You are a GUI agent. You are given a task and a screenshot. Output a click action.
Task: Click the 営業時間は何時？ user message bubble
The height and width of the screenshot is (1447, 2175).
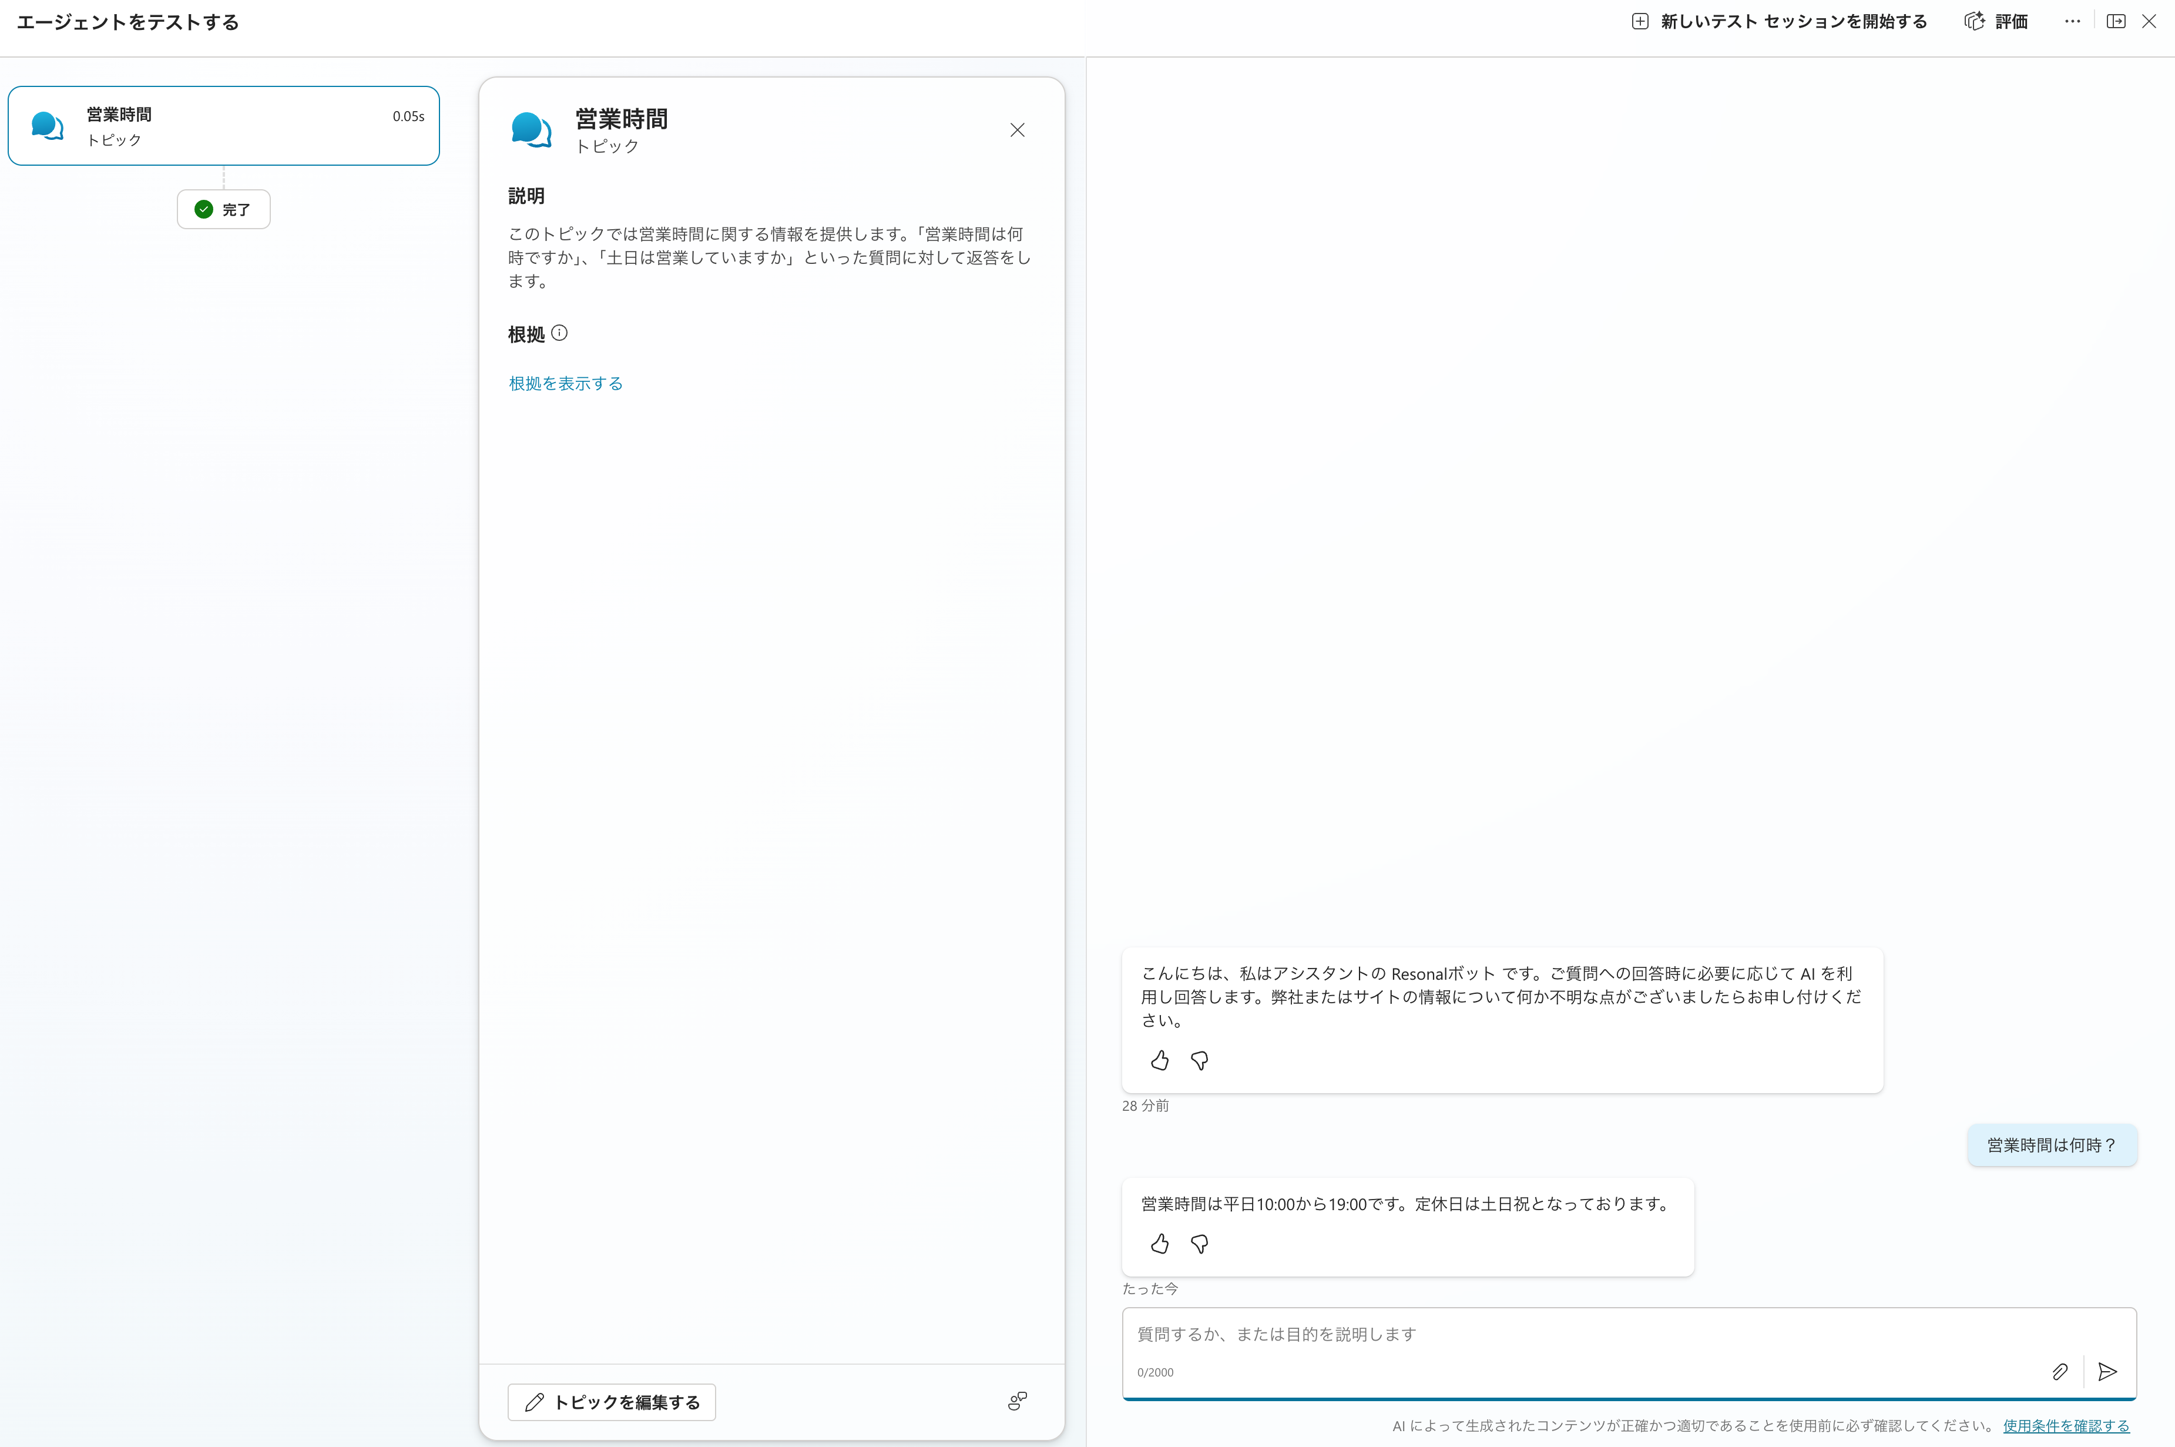[2052, 1145]
